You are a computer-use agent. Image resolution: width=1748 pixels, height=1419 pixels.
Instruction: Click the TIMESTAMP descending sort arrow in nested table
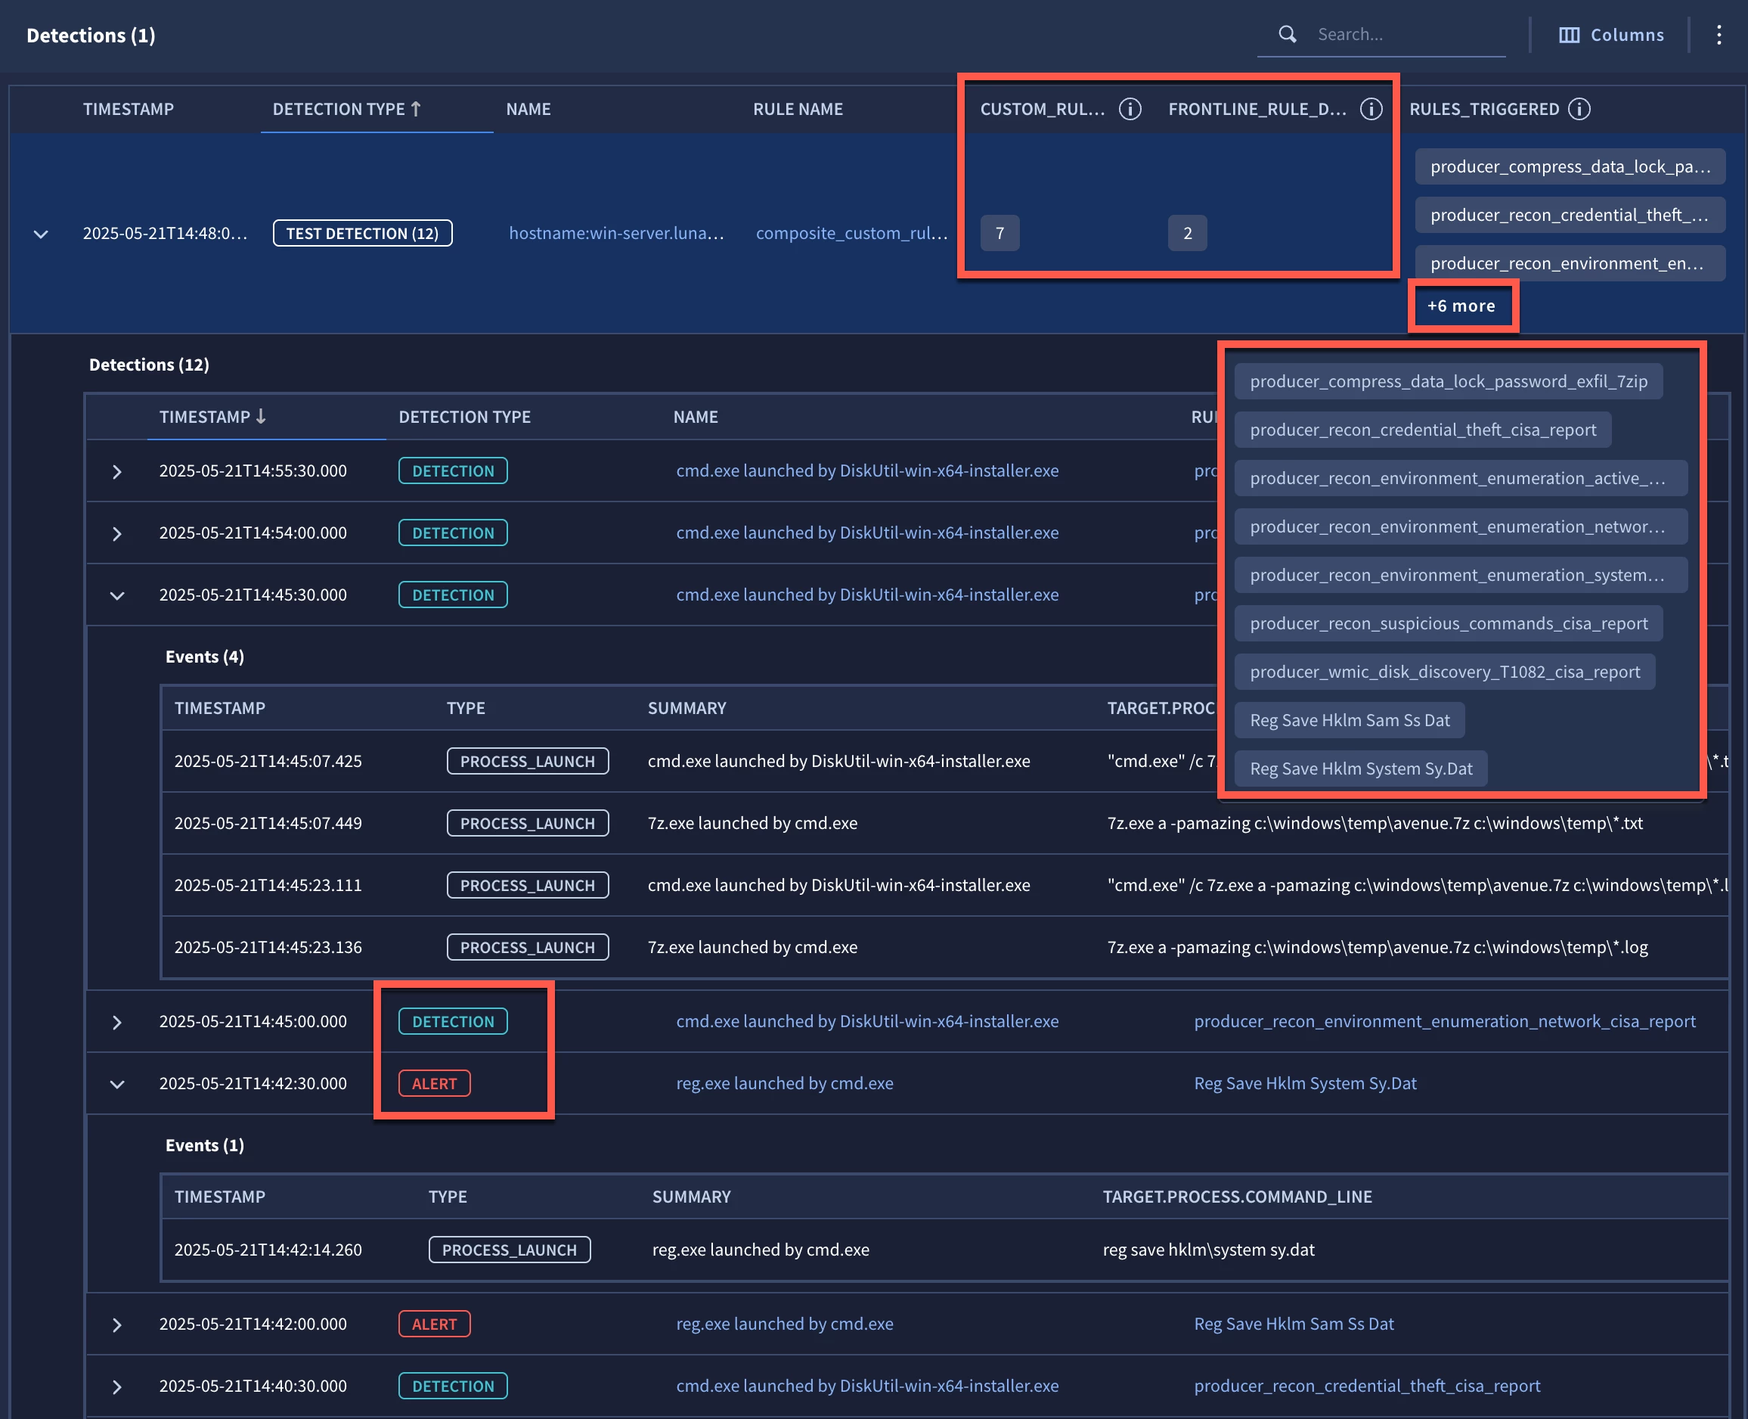[261, 416]
